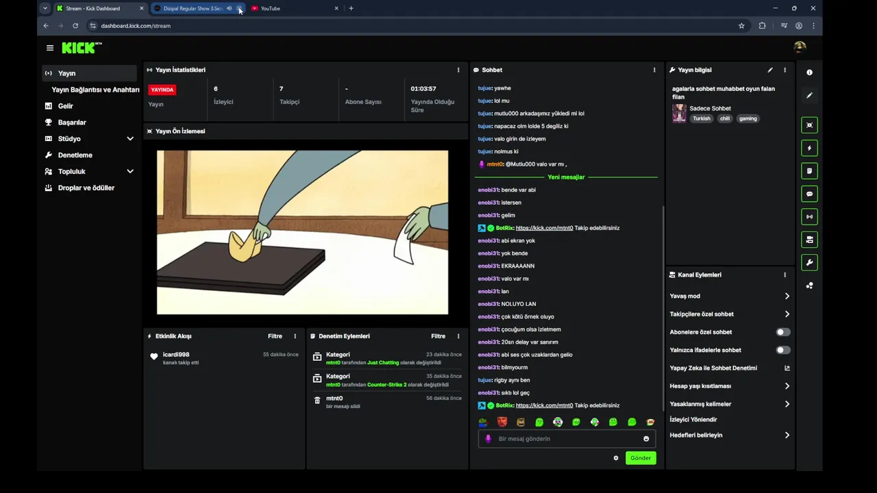Open Yapay Zeka ile Sohbet Denetimi external link
The width and height of the screenshot is (877, 493).
coord(787,368)
